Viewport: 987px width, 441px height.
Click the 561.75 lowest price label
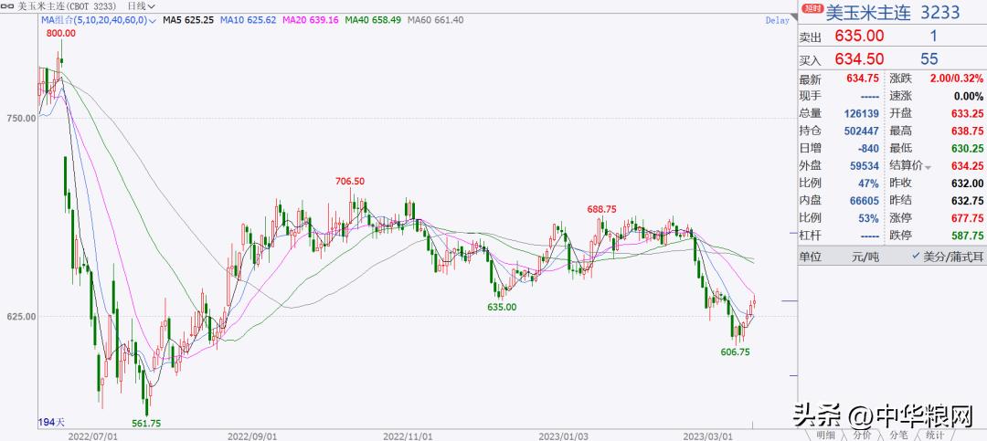(146, 424)
